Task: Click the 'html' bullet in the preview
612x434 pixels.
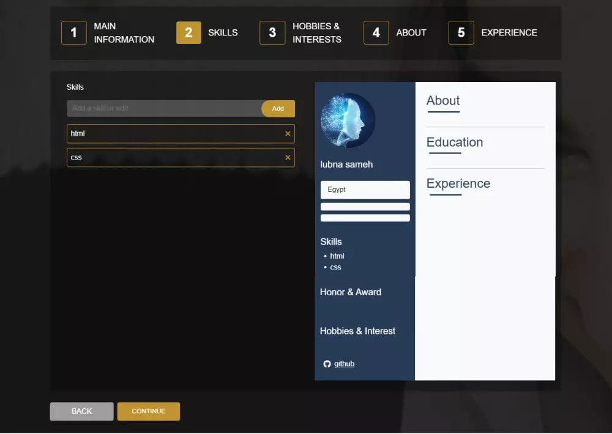Action: (337, 256)
